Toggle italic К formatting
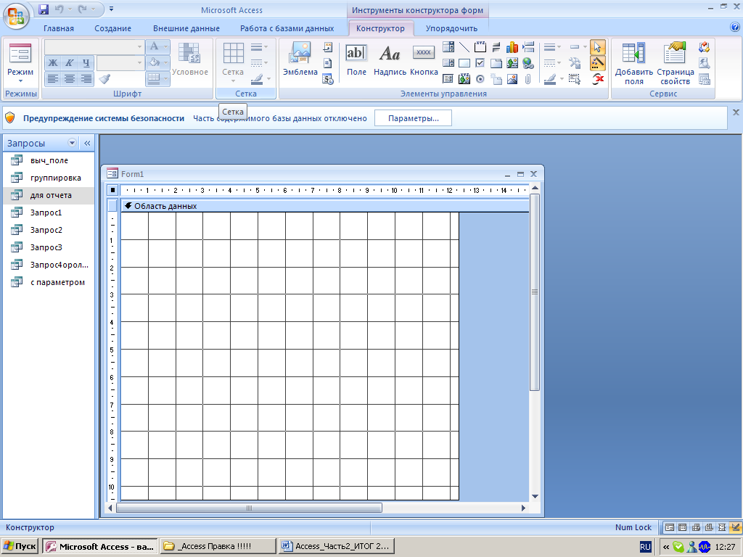Screen dimensions: 743x557 (x=69, y=63)
